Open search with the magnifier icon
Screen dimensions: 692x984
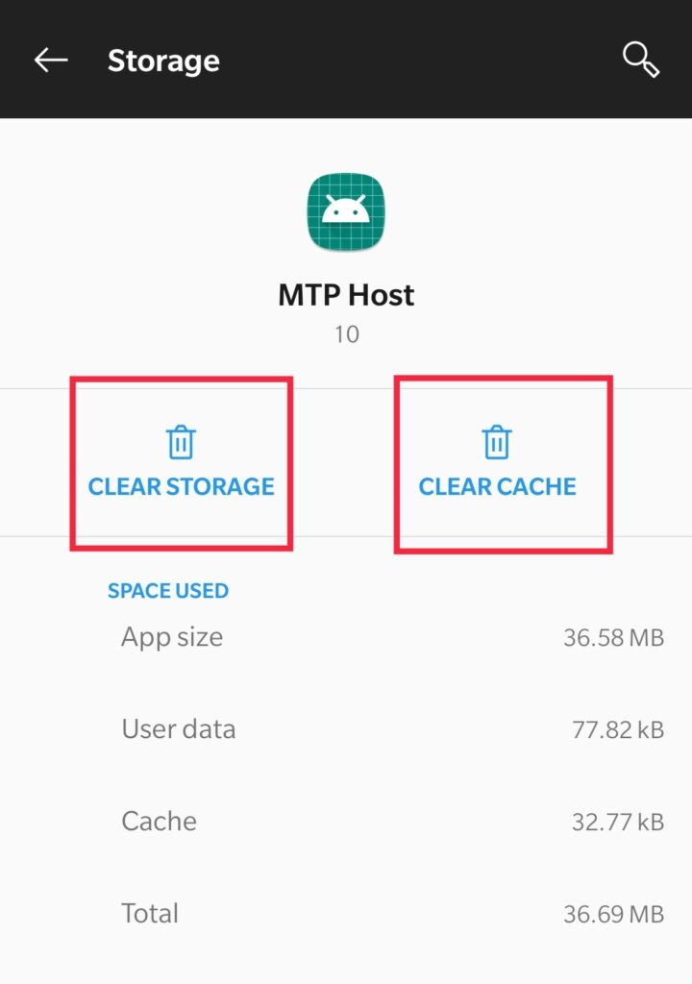(640, 61)
